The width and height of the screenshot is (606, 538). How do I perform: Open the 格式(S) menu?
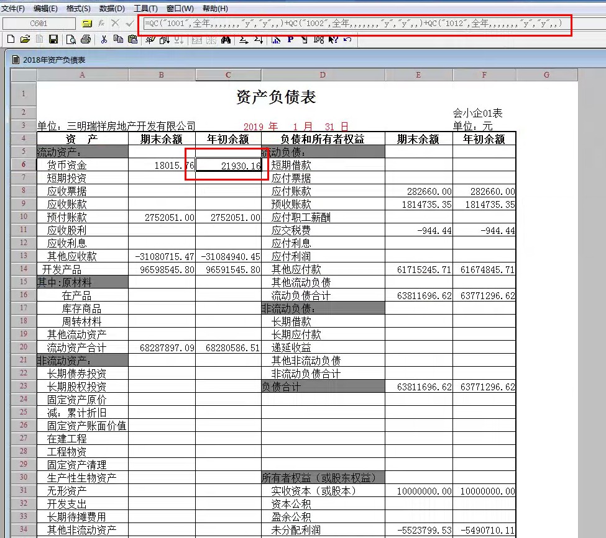[78, 9]
